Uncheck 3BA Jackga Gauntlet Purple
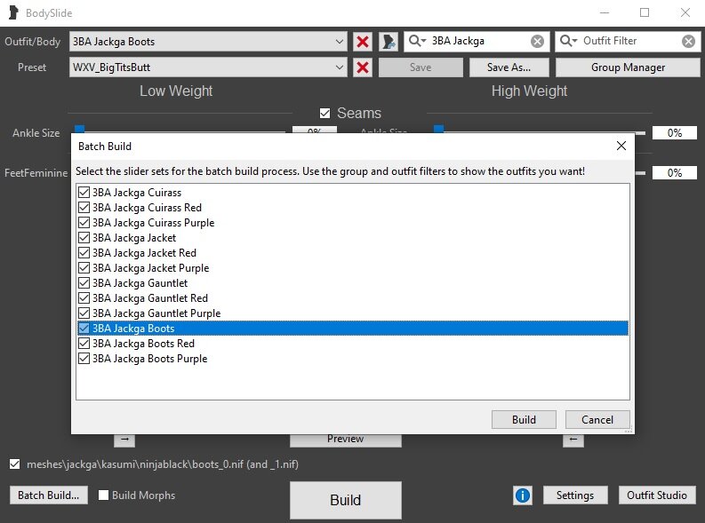 click(x=84, y=313)
